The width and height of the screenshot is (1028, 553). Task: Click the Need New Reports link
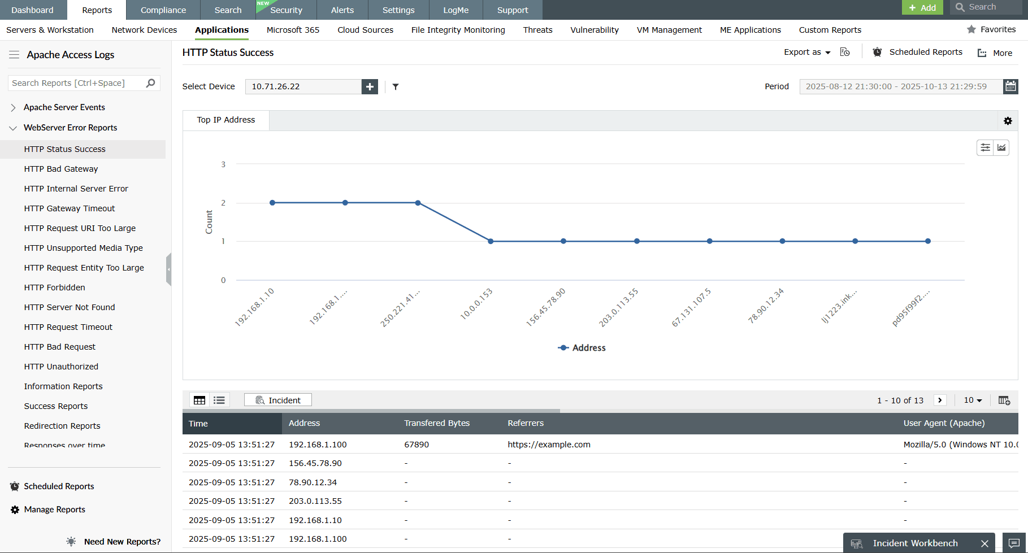(122, 541)
